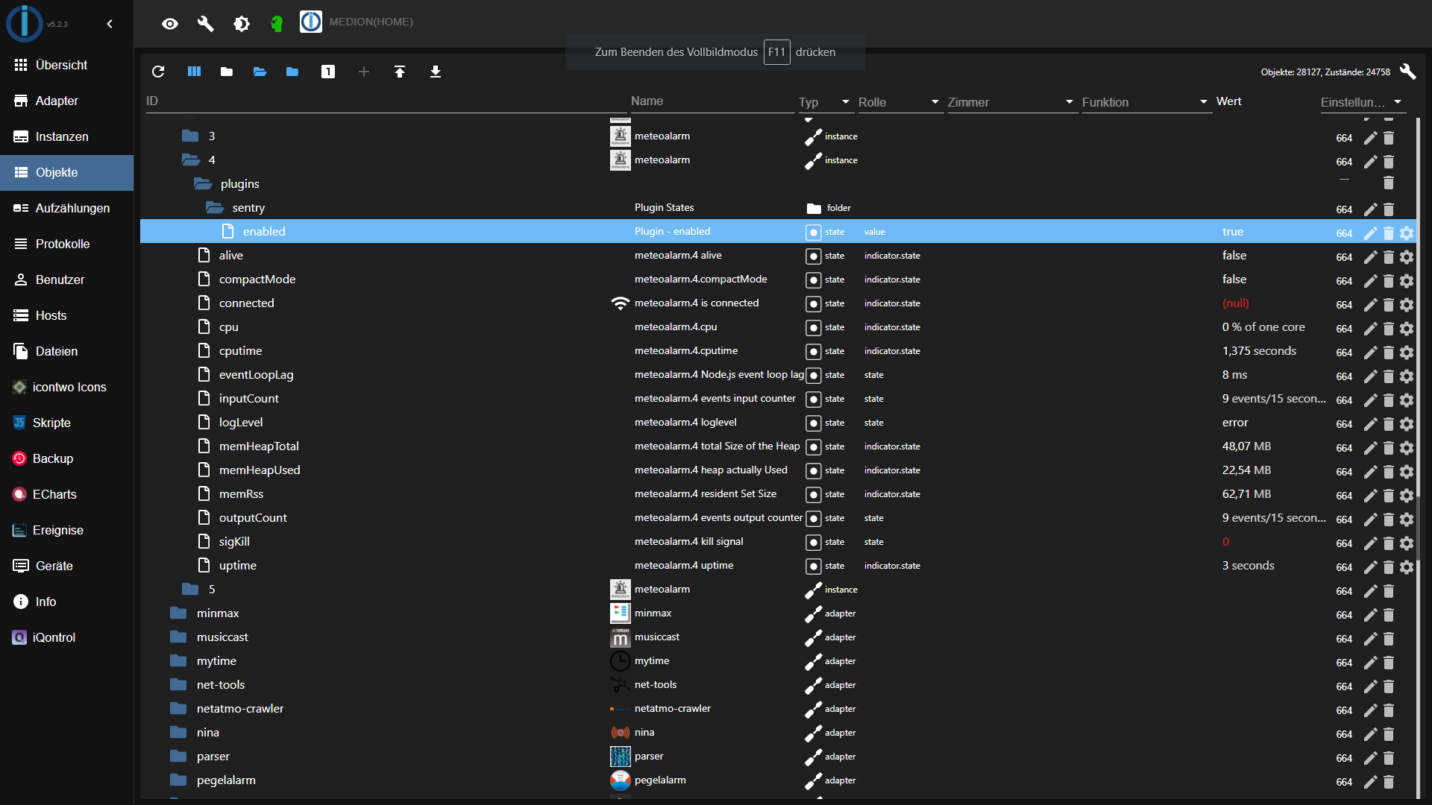The height and width of the screenshot is (805, 1432).
Task: Expand the meteoalarm folder 3
Action: pos(190,136)
